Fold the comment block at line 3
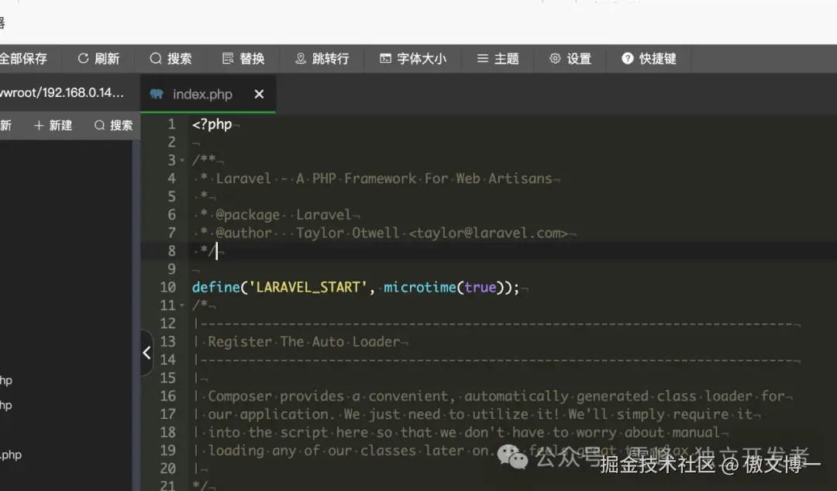Image resolution: width=837 pixels, height=491 pixels. [x=182, y=161]
